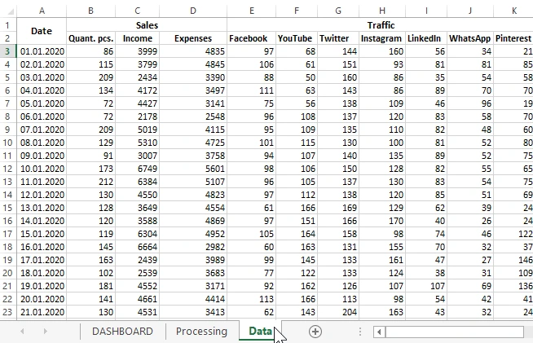The image size is (533, 343).
Task: Click the horizontal scrollbar left arrow
Action: [x=379, y=332]
